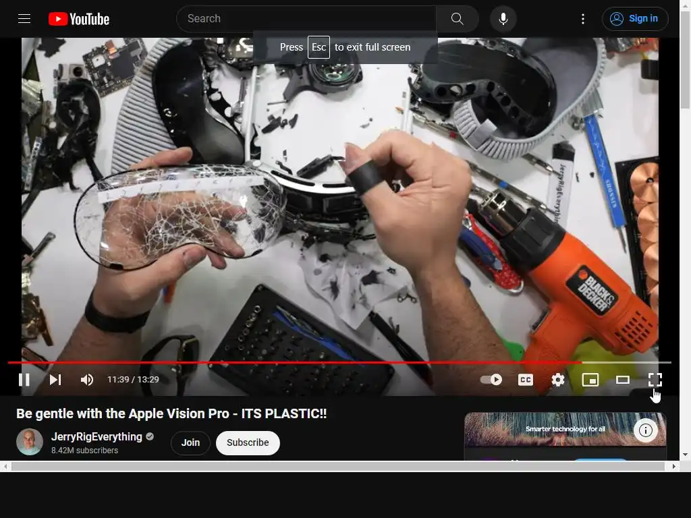Click the video title text
Screen dimensions: 691x518
pyautogui.click(x=171, y=413)
